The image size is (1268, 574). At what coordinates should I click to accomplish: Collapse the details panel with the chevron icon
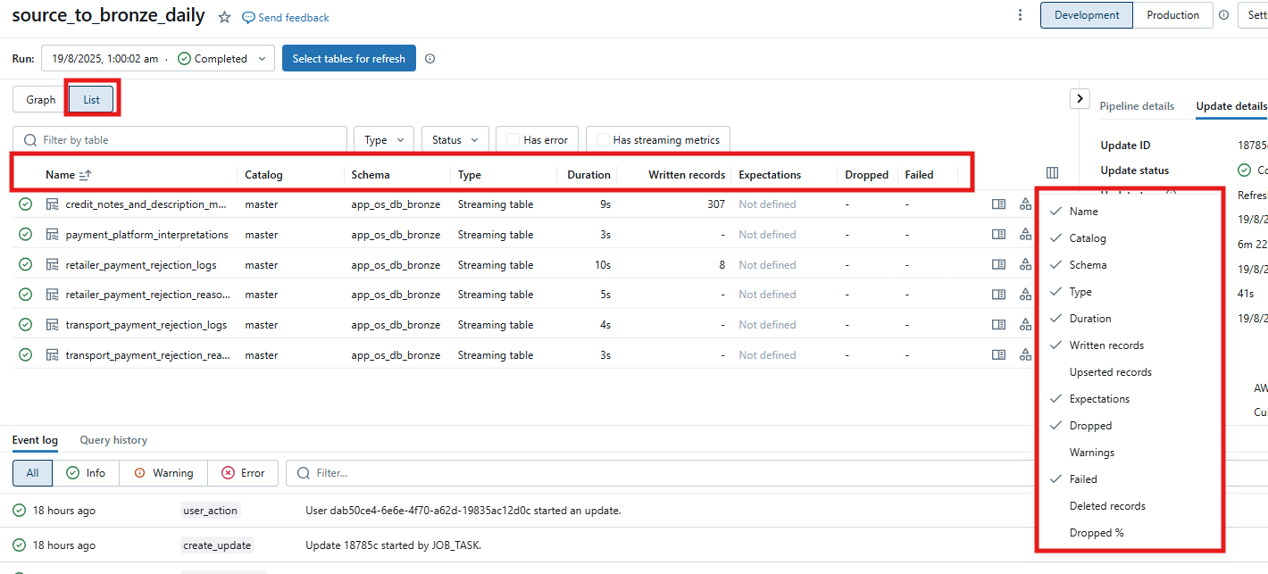1080,98
